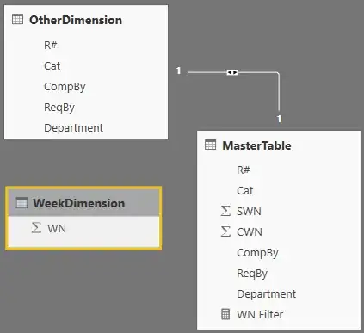This screenshot has height=333, width=364.
Task: Select the Department field in OtherDimension
Action: point(73,128)
